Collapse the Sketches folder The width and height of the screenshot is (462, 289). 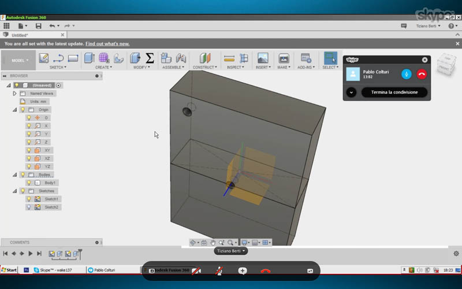[x=14, y=191]
